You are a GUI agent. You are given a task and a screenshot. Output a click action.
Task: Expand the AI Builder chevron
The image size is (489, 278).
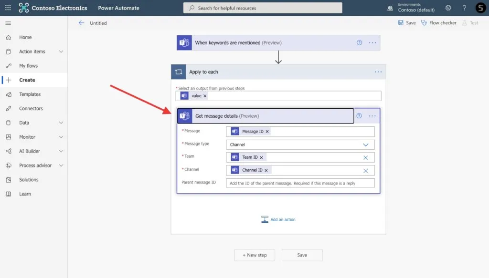coord(61,151)
